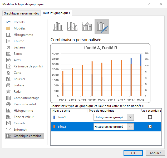Select Entonnoir chart category label
The height and width of the screenshot is (158, 167).
point(21,130)
